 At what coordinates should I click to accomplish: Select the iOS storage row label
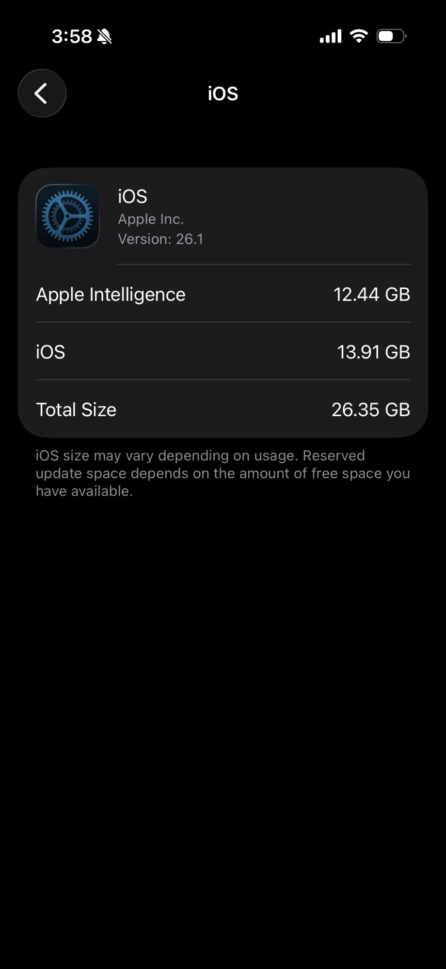pos(50,352)
